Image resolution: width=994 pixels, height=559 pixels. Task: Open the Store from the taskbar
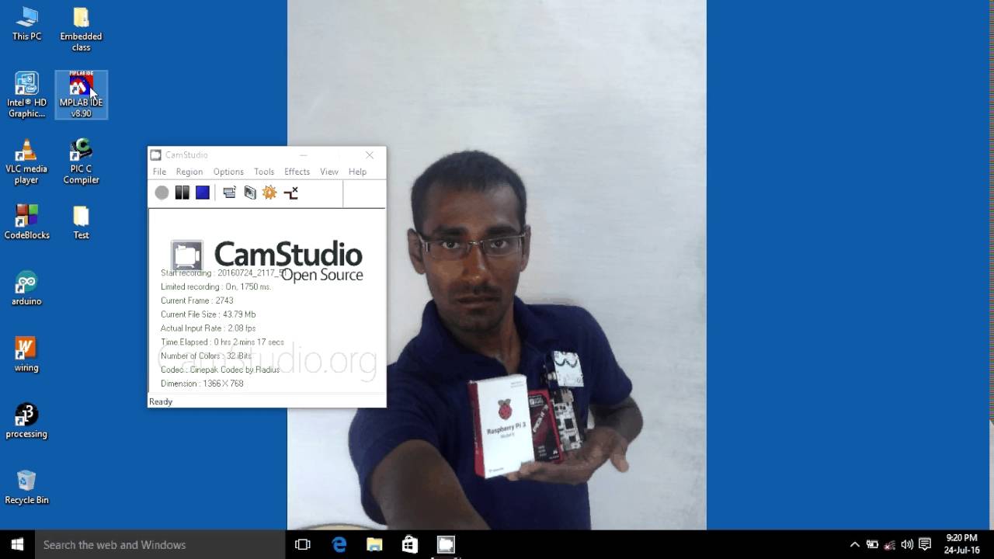410,544
